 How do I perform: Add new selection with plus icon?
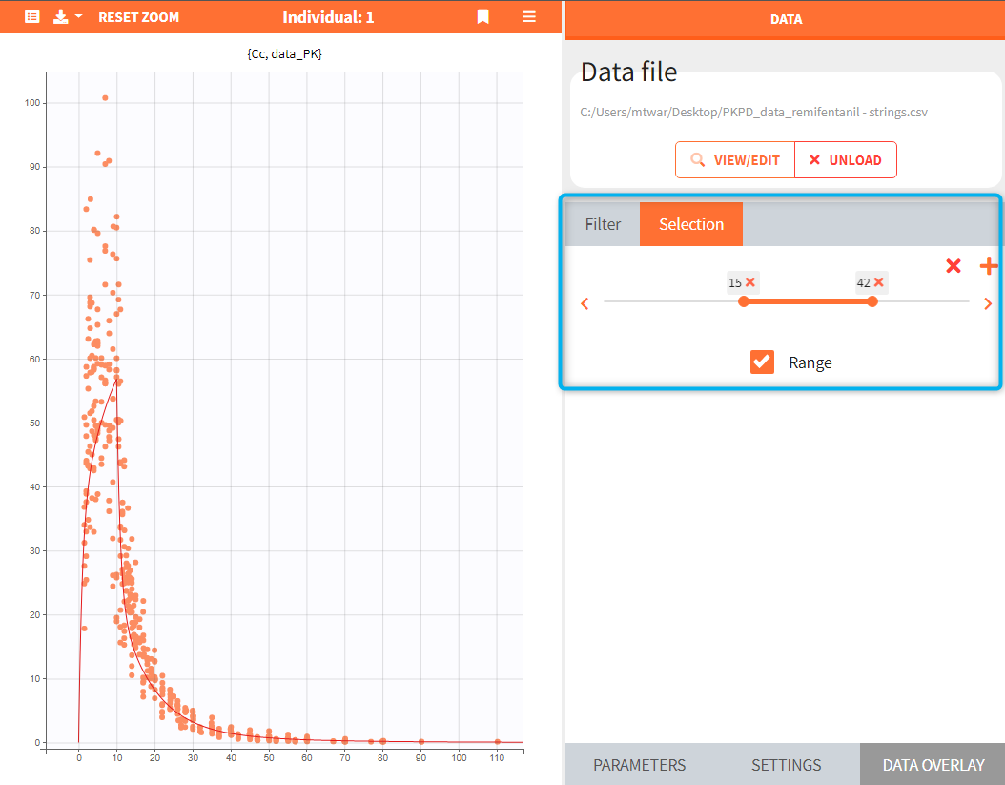(989, 266)
